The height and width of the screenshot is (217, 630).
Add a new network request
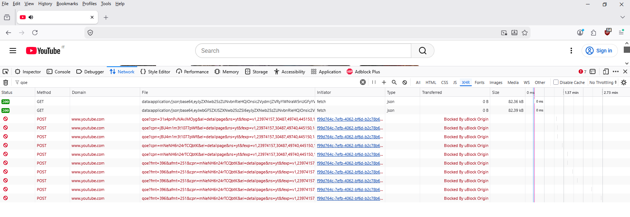[384, 82]
